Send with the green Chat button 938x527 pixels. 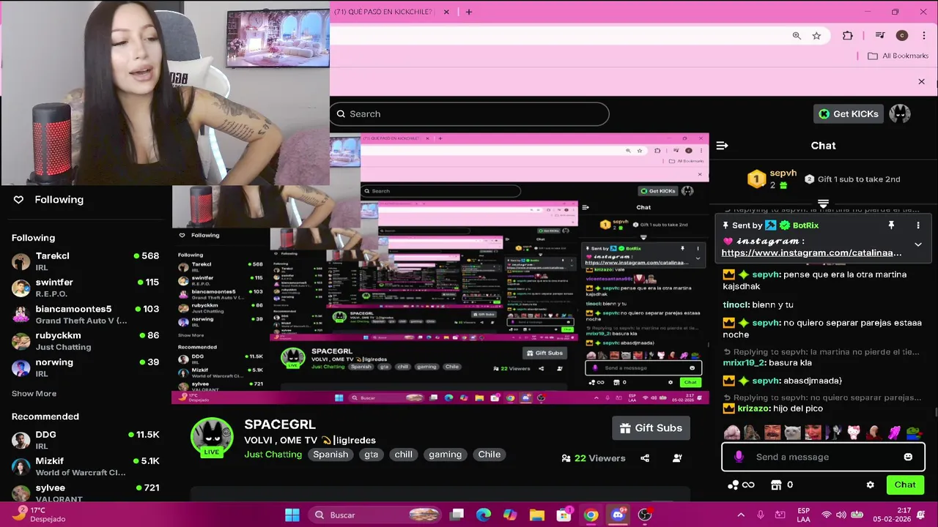click(x=905, y=485)
